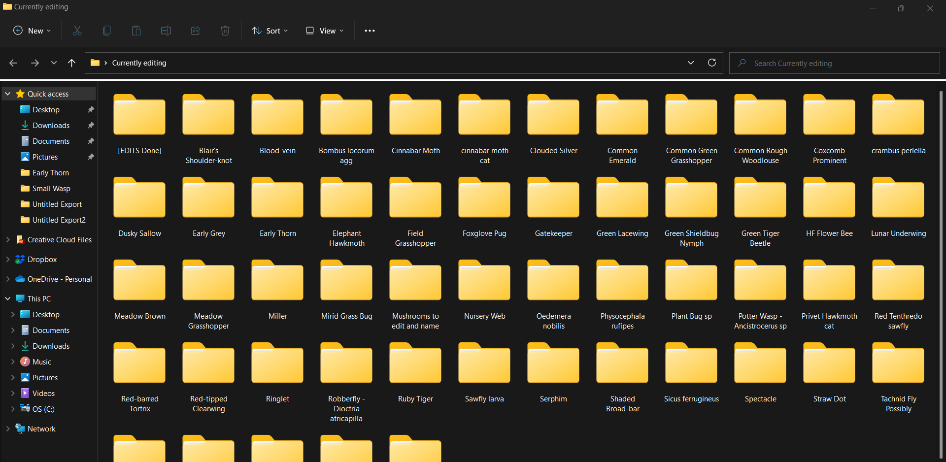Go forward with the right arrow
Image resolution: width=946 pixels, height=462 pixels.
(x=35, y=63)
